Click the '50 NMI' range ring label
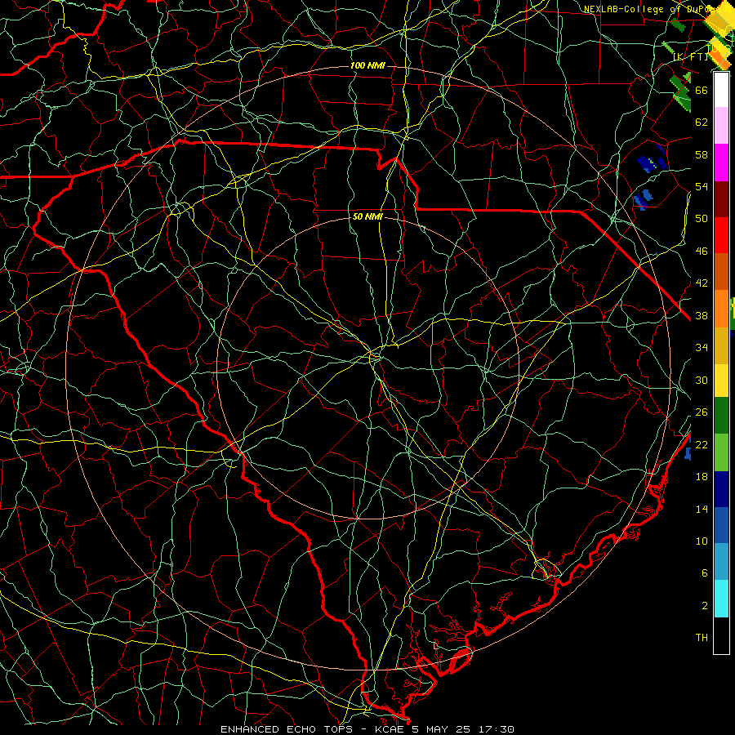Viewport: 735px width, 735px height. (x=367, y=216)
